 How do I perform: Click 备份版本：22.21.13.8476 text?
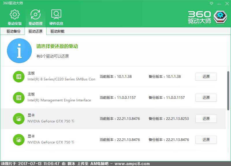(x=169, y=140)
